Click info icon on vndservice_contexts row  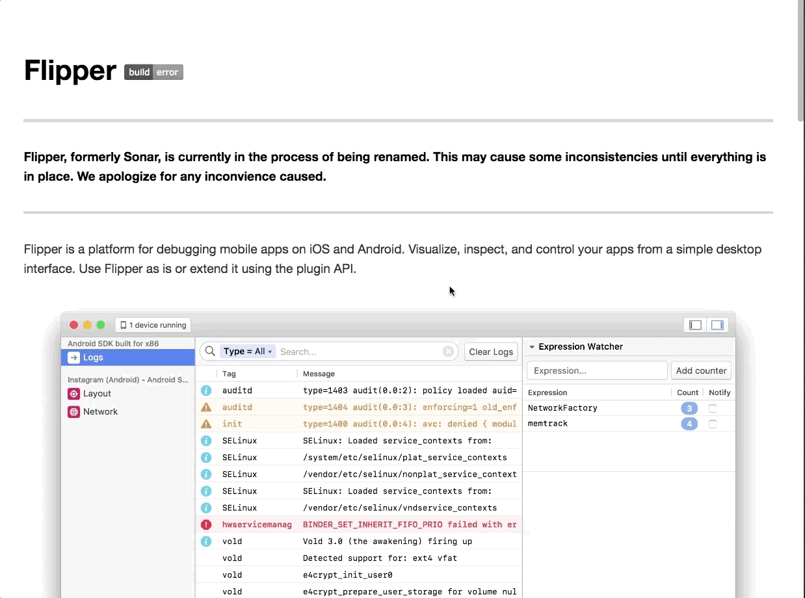(206, 508)
